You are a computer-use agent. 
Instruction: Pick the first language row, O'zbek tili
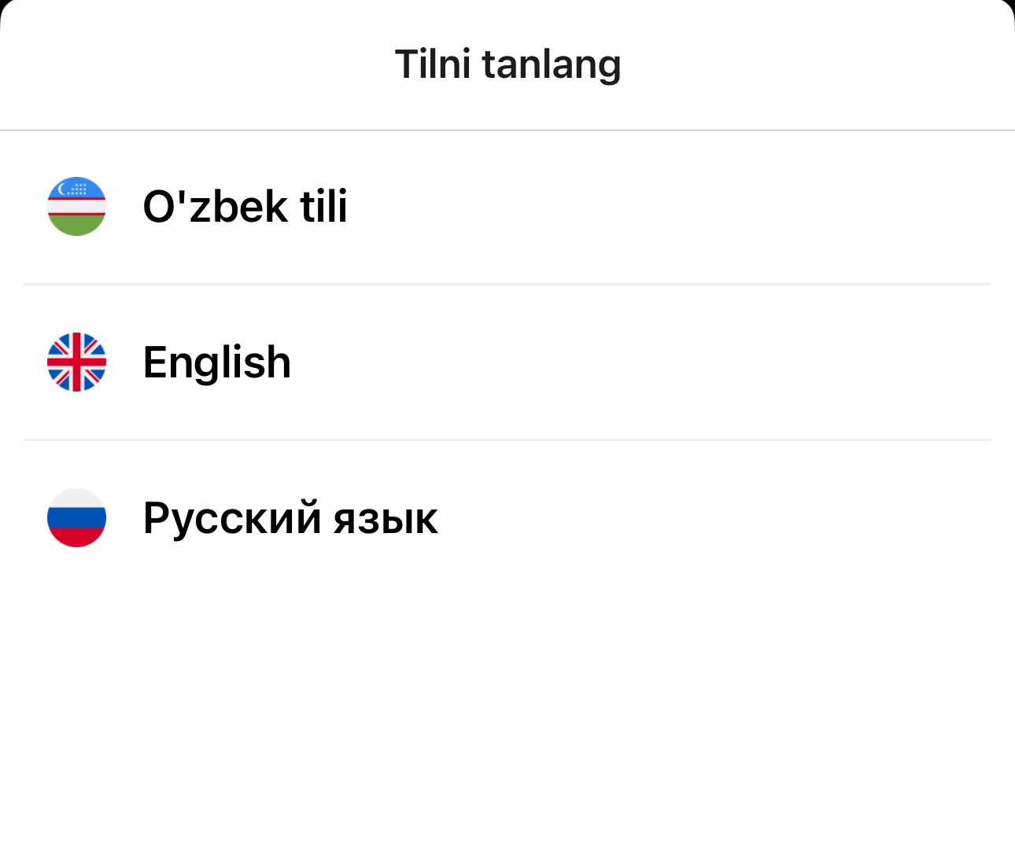click(507, 207)
